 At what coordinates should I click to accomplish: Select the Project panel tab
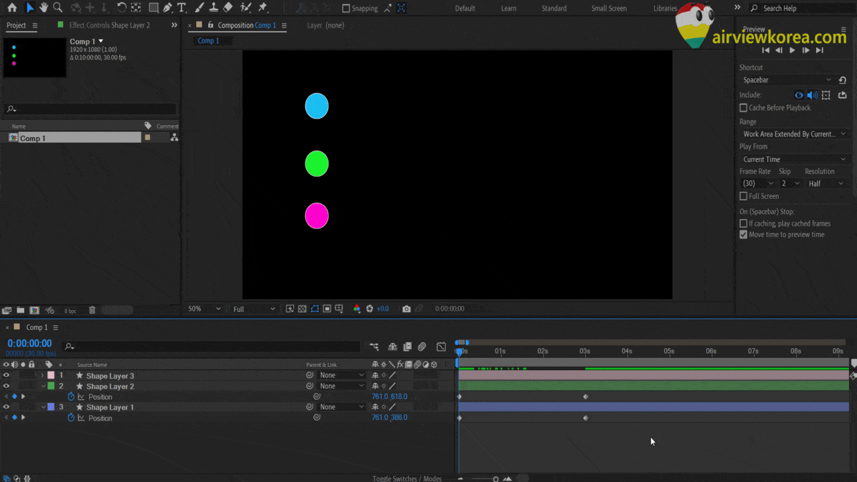click(x=16, y=25)
